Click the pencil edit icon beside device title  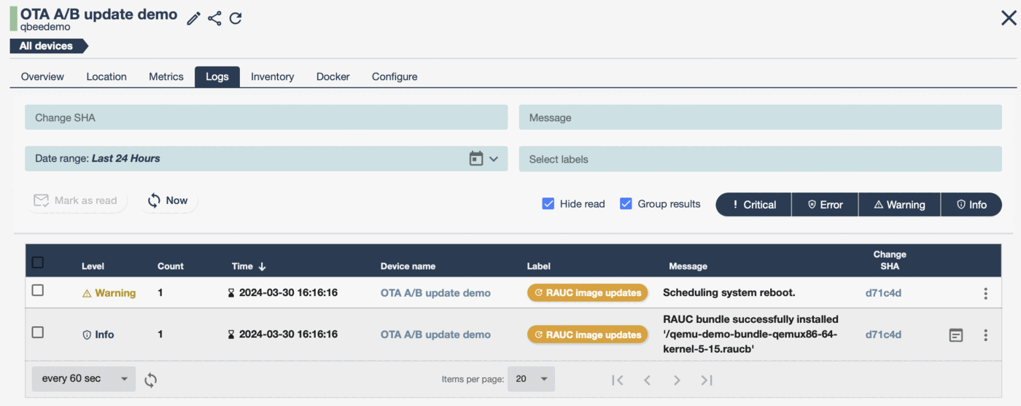click(x=193, y=18)
